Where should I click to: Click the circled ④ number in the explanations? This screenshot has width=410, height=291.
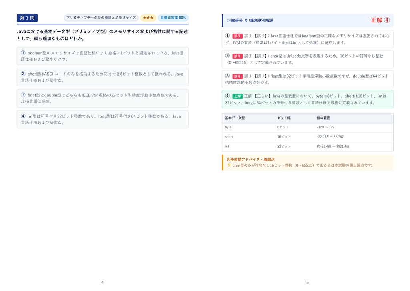[227, 96]
